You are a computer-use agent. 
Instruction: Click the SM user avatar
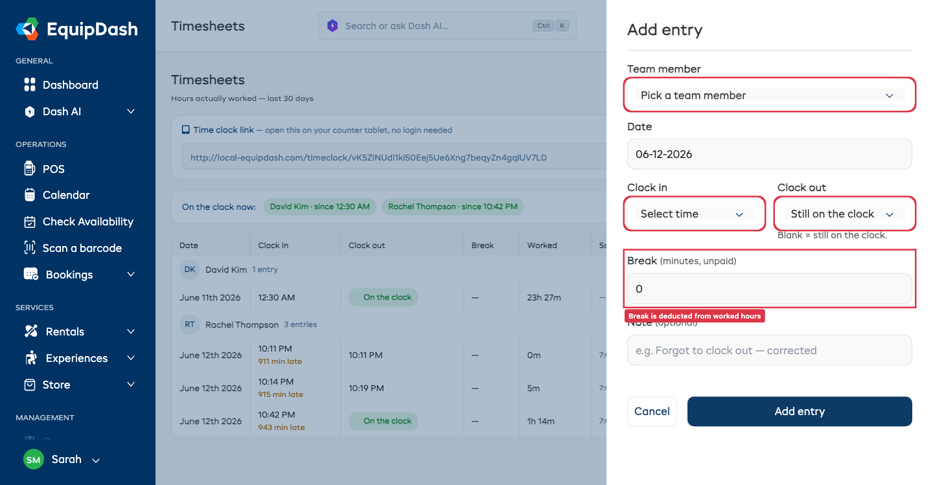click(34, 460)
